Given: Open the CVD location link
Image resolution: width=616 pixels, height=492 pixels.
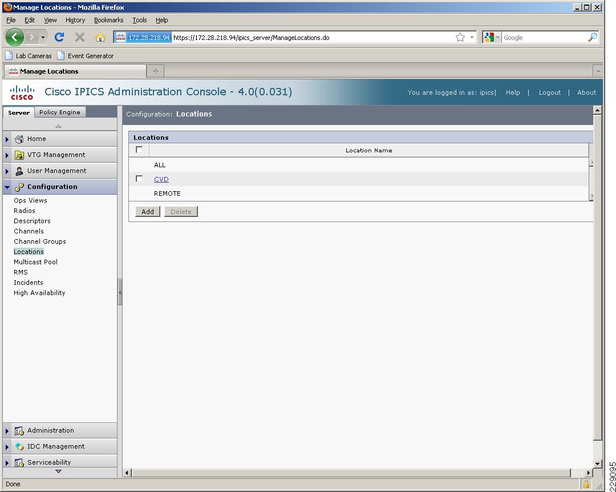Looking at the screenshot, I should click(161, 179).
